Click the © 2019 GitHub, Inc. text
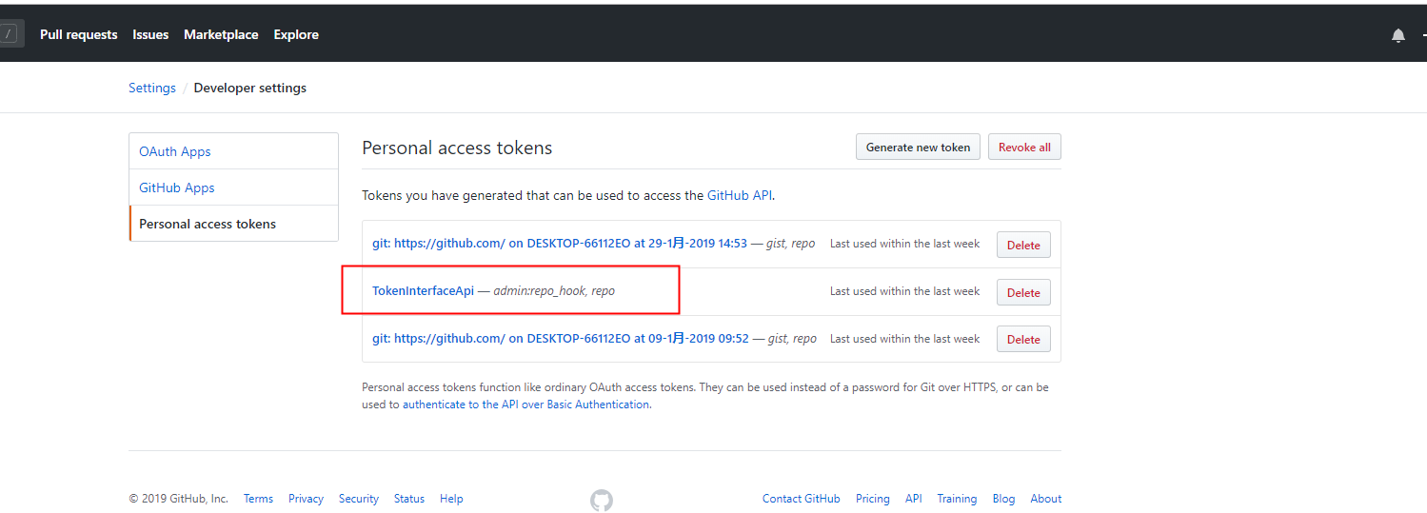Viewport: 1427px width, 513px height. point(179,499)
